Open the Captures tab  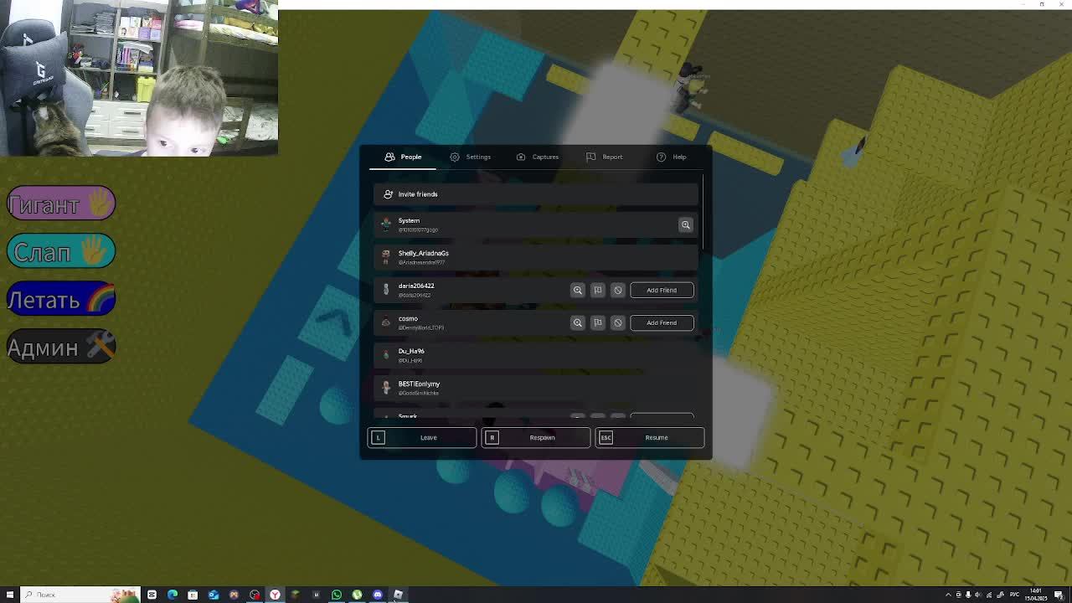(x=537, y=157)
